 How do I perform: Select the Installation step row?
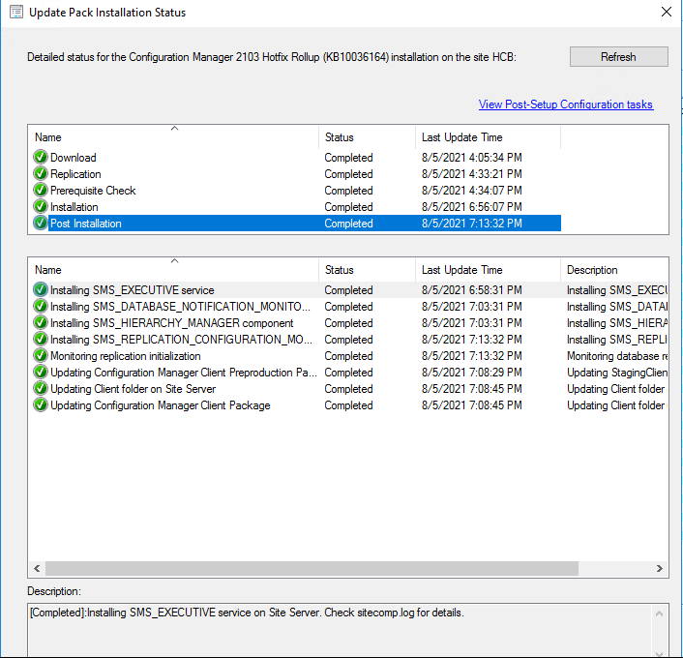[x=296, y=206]
